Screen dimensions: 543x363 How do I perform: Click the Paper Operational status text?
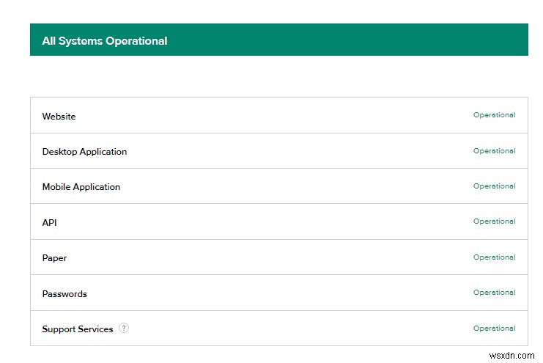pyautogui.click(x=494, y=257)
